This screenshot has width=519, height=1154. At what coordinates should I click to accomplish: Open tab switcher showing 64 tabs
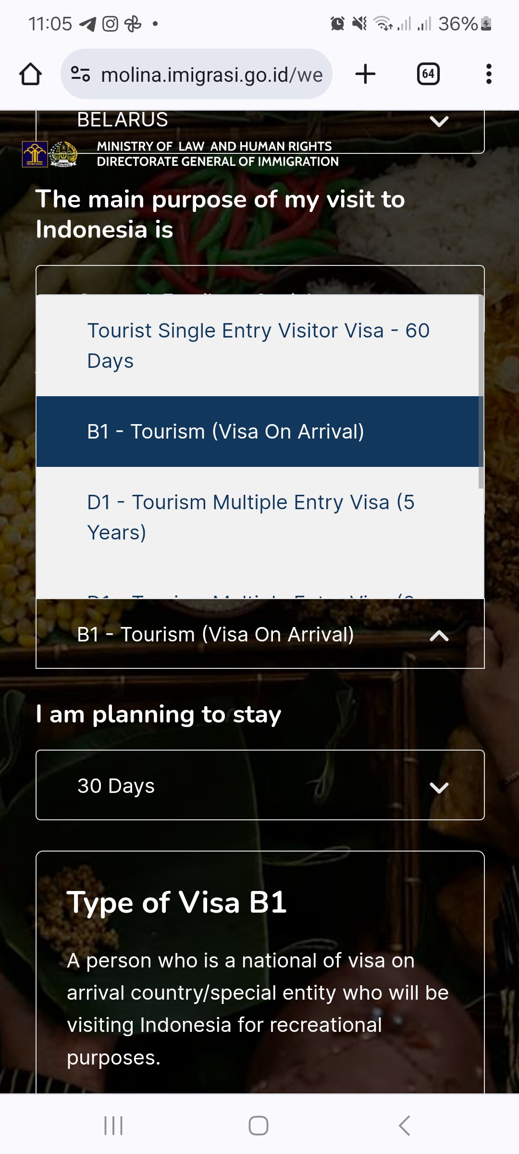428,74
